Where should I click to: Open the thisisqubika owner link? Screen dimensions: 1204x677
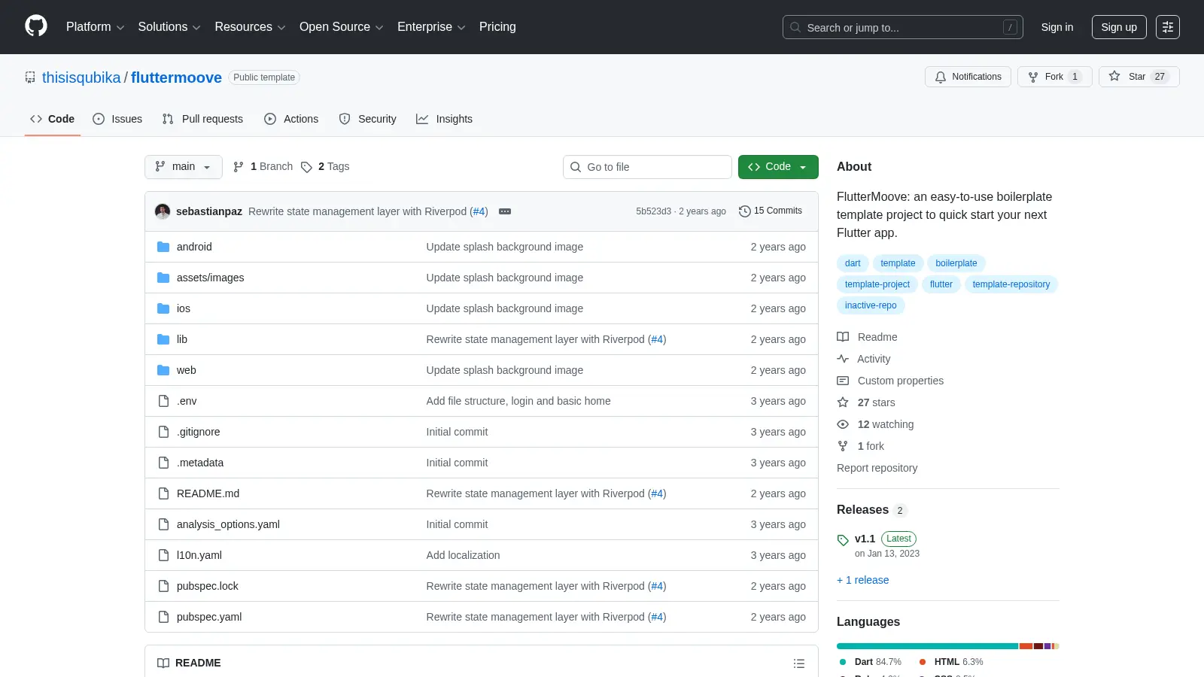coord(81,77)
